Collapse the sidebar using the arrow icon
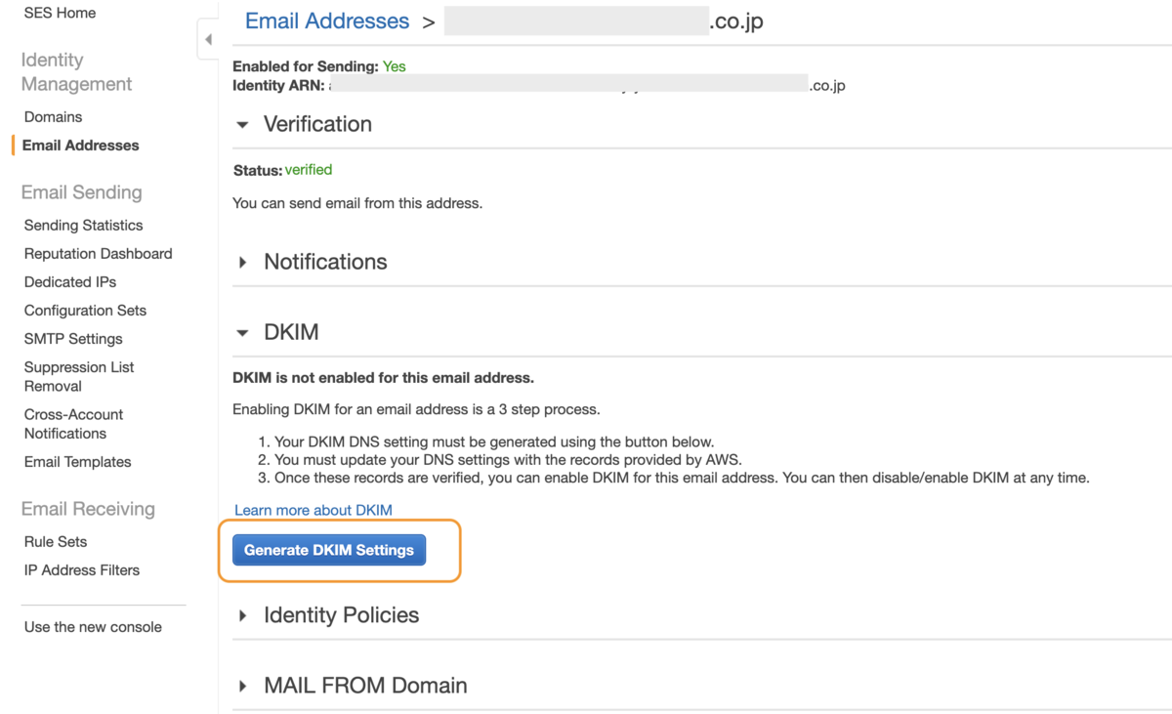The width and height of the screenshot is (1172, 714). pyautogui.click(x=208, y=38)
